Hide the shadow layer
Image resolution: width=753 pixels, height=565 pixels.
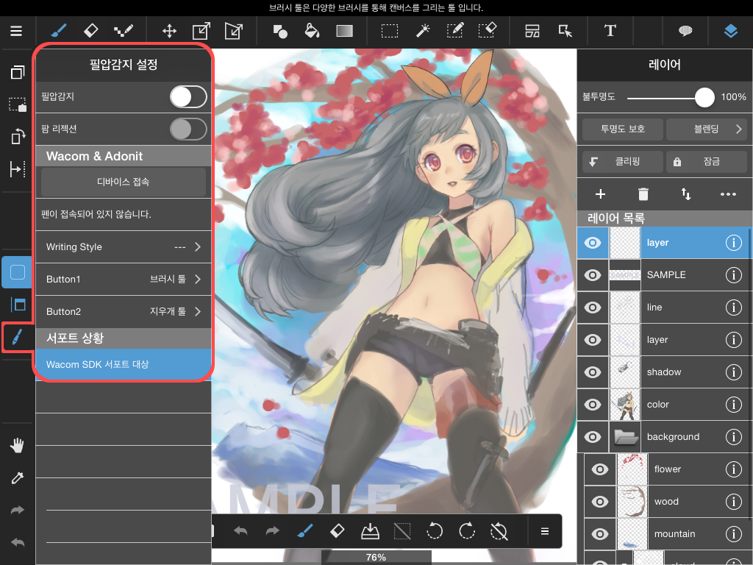[x=593, y=372]
